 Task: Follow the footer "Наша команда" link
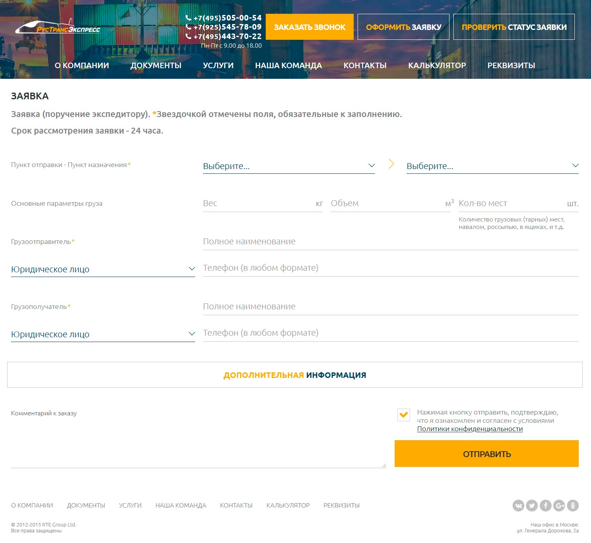pyautogui.click(x=181, y=505)
